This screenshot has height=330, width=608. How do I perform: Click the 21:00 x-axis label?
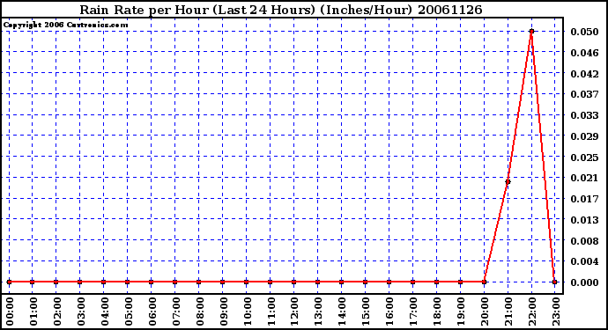tap(508, 312)
